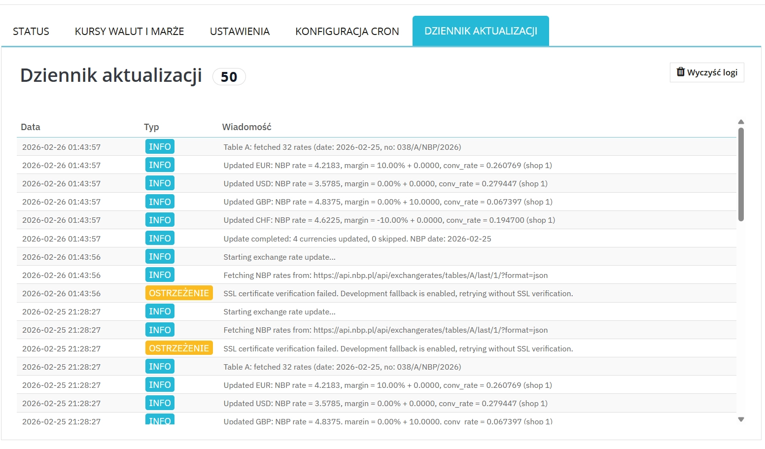Image resolution: width=765 pixels, height=449 pixels.
Task: Click the Updated CHF log message
Action: coord(389,220)
